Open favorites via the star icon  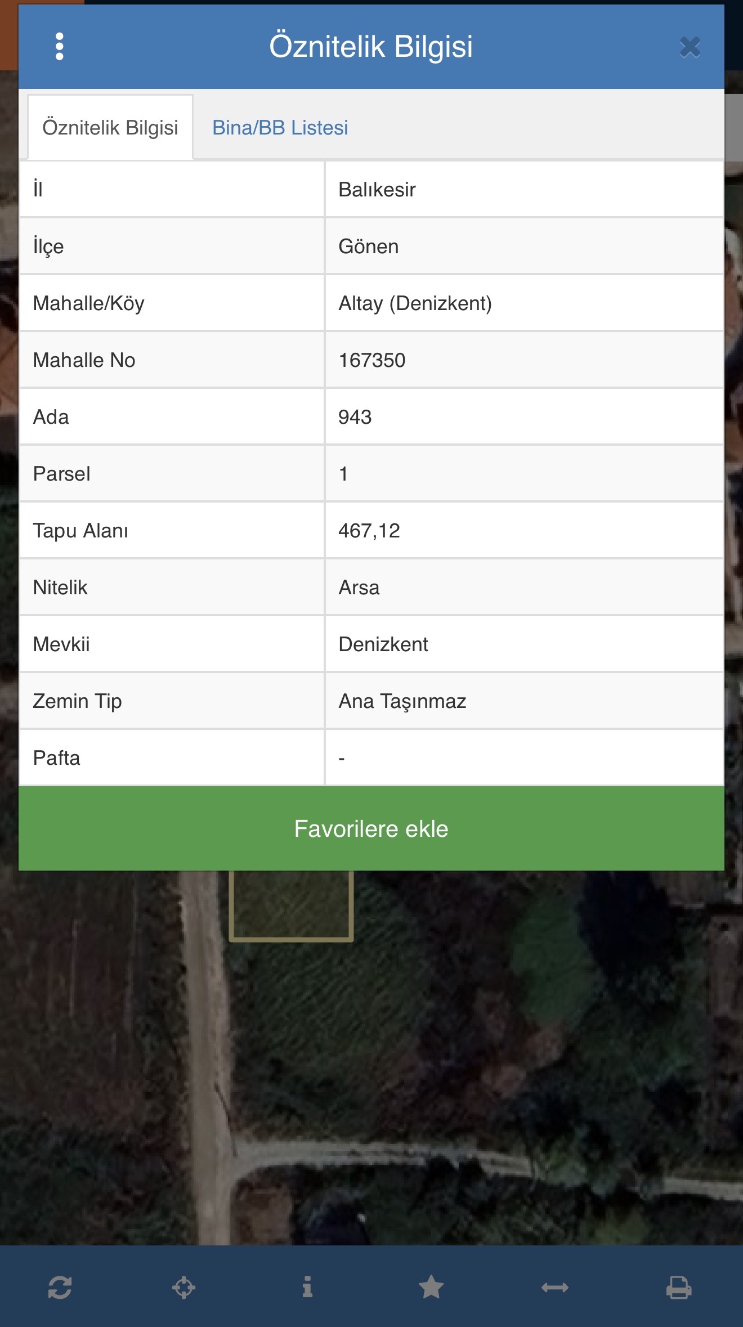click(x=431, y=1286)
